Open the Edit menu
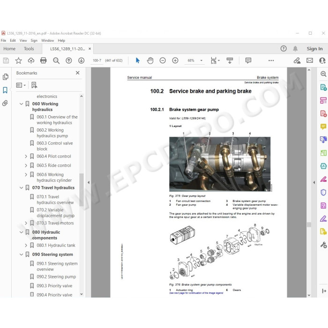This screenshot has width=328, height=328. pos(13,40)
